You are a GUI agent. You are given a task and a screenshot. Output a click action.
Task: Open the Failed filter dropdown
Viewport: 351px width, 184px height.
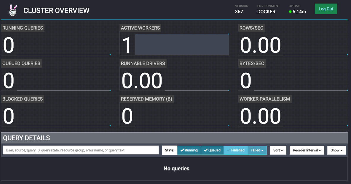click(257, 150)
